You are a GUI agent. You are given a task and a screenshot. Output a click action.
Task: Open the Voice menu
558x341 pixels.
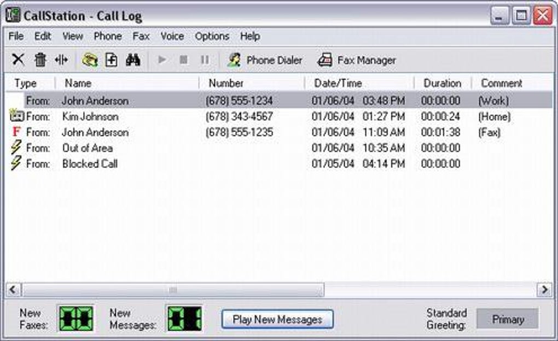pyautogui.click(x=172, y=36)
